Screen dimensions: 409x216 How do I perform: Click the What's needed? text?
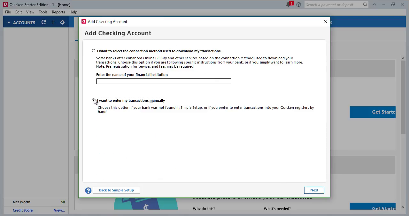coord(277,209)
